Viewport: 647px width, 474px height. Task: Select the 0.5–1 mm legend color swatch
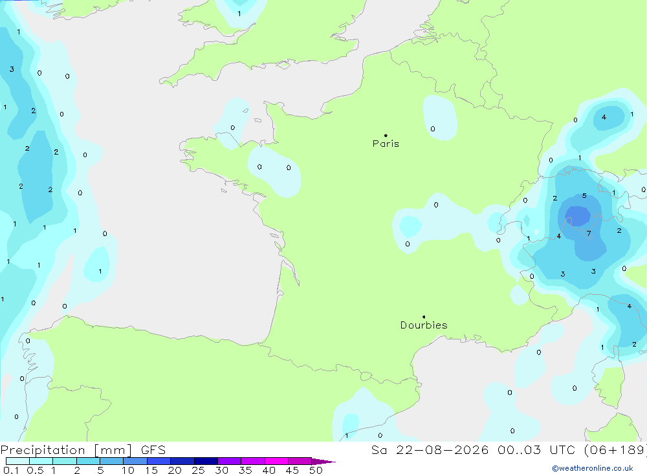coord(41,461)
